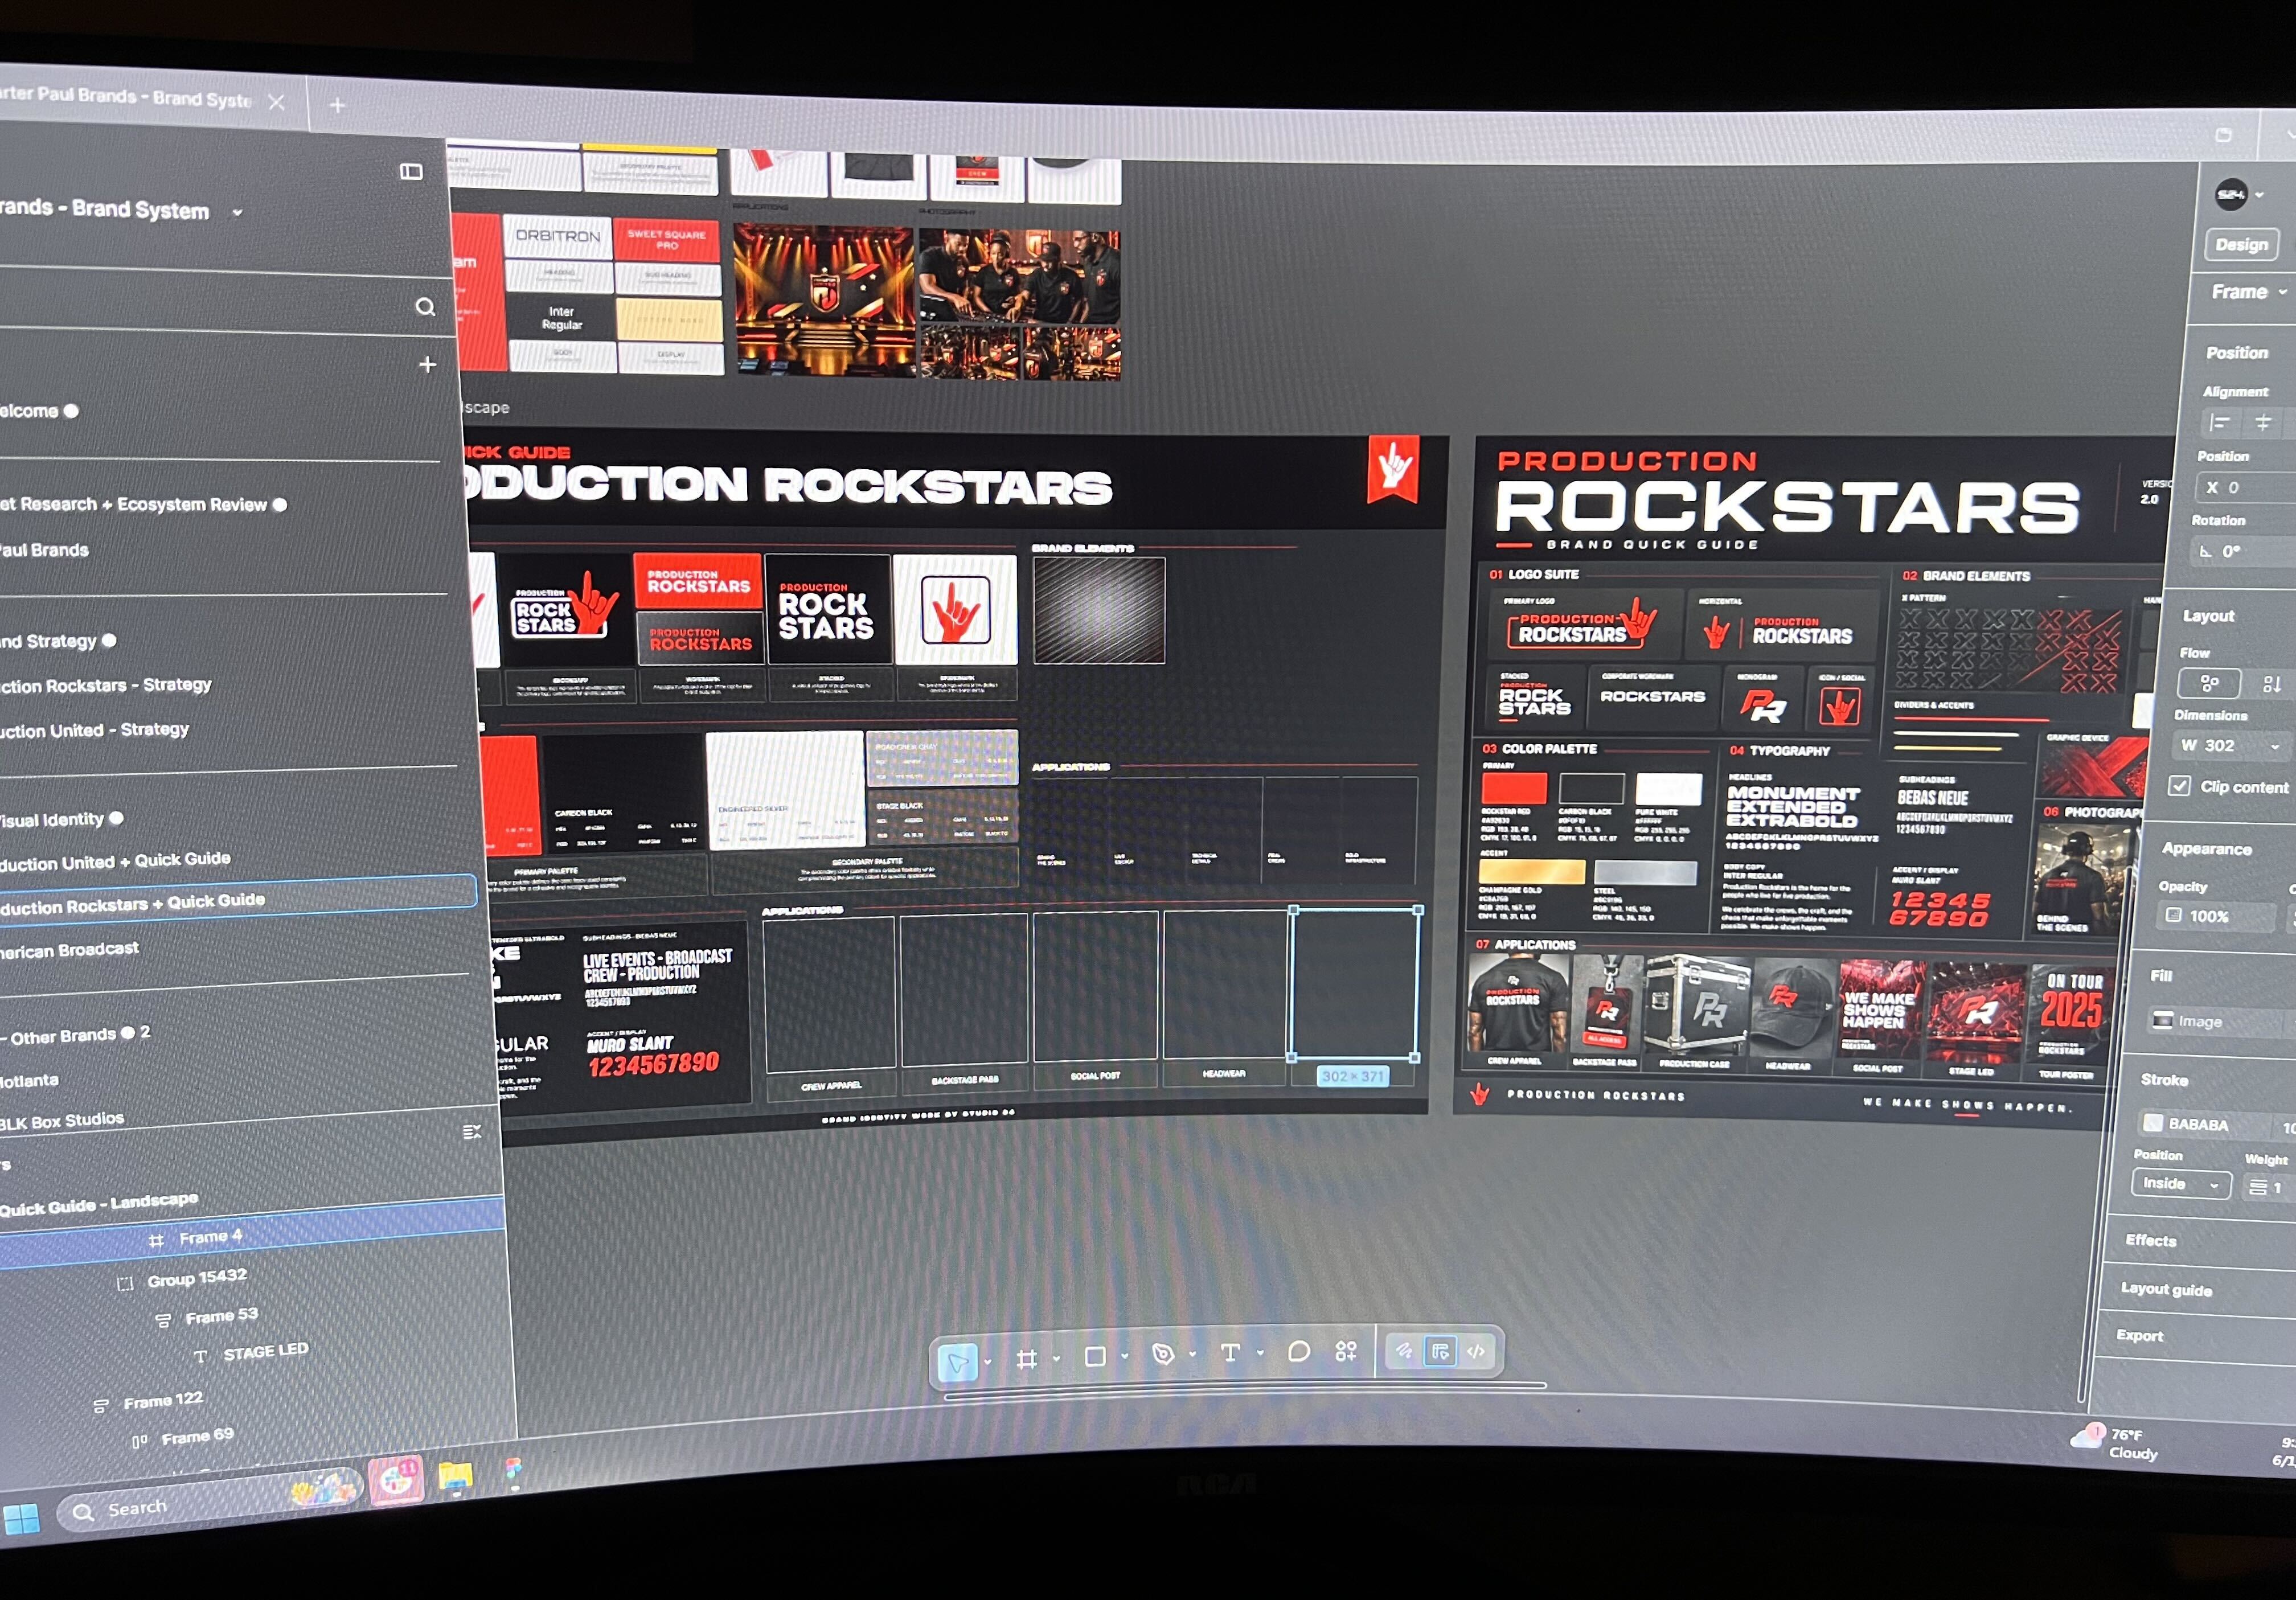2296x1600 pixels.
Task: Switch to the Design tab
Action: click(x=2241, y=244)
